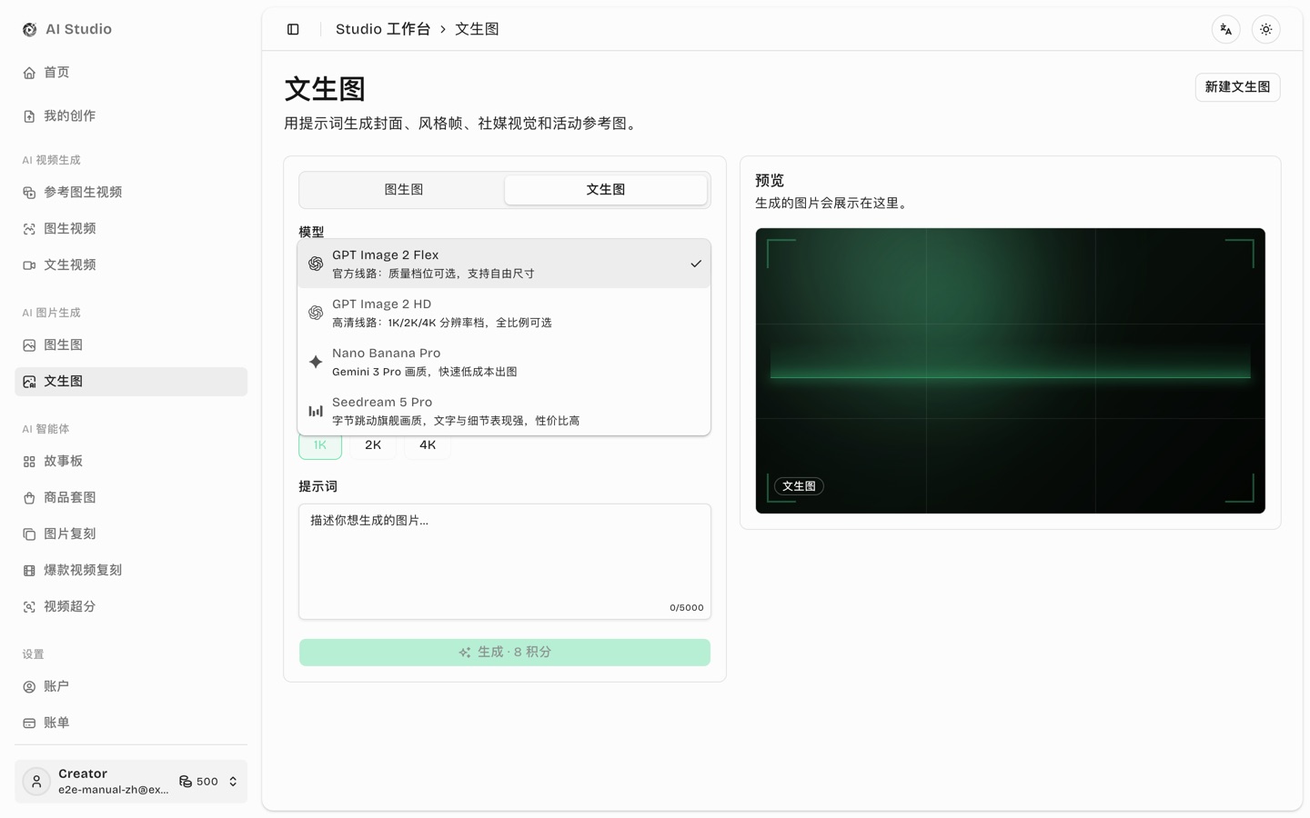This screenshot has height=818, width=1310.
Task: Click the 账户 user circle icon
Action: coord(29,687)
